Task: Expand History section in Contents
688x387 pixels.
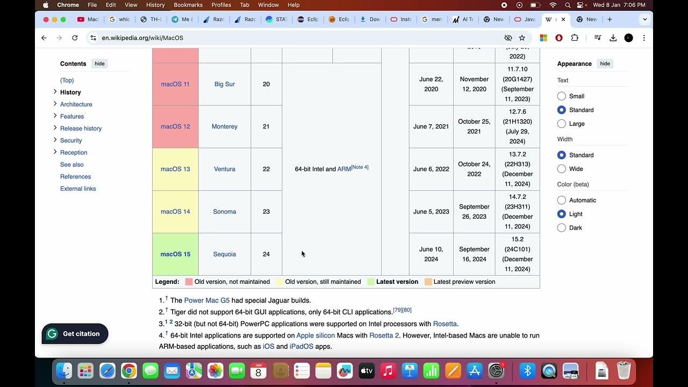Action: (55, 91)
